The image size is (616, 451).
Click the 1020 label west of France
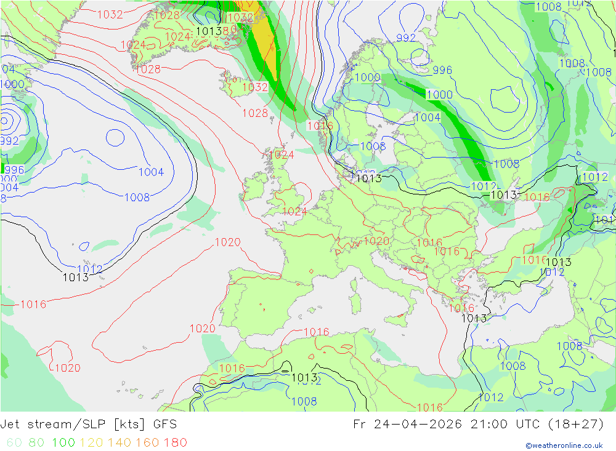pyautogui.click(x=228, y=242)
